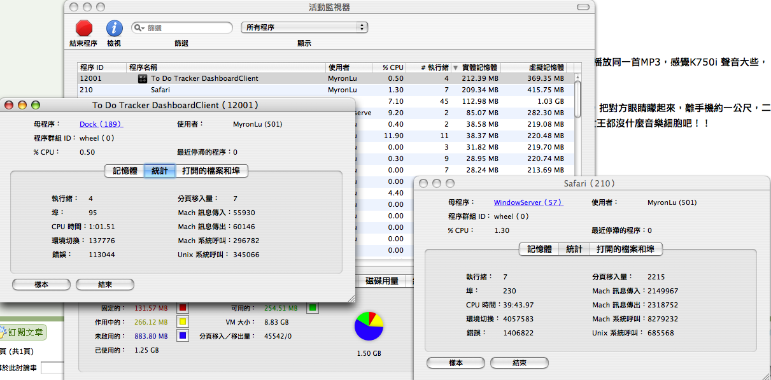Click the text box beside 於此討論串

click(x=52, y=367)
